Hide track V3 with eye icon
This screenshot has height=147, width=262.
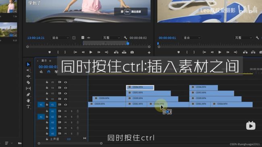pyautogui.click(x=65, y=94)
